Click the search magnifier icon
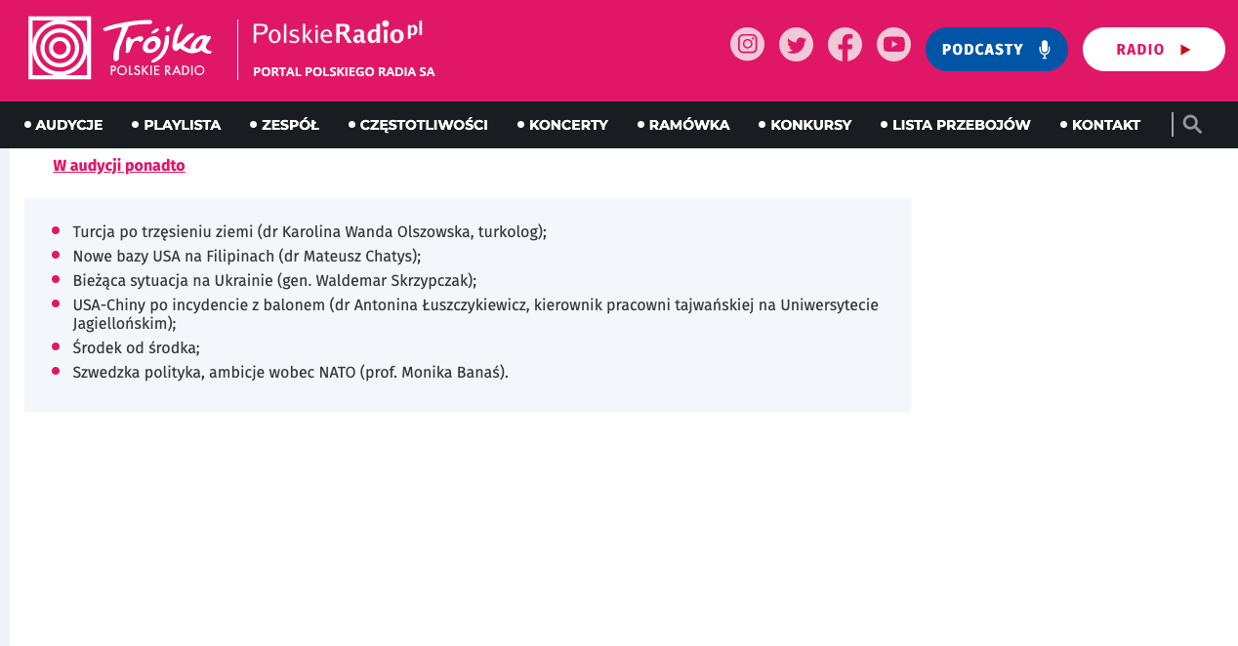This screenshot has width=1238, height=646. [x=1192, y=124]
